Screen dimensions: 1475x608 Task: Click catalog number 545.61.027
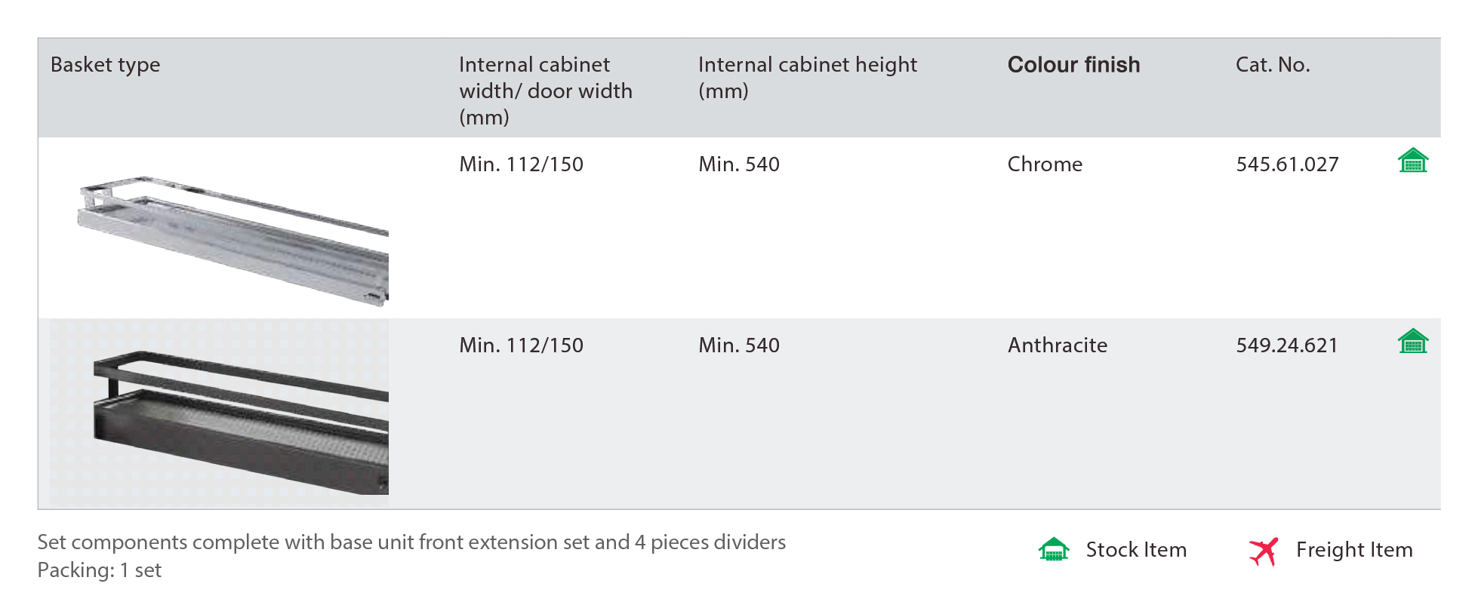(1287, 164)
